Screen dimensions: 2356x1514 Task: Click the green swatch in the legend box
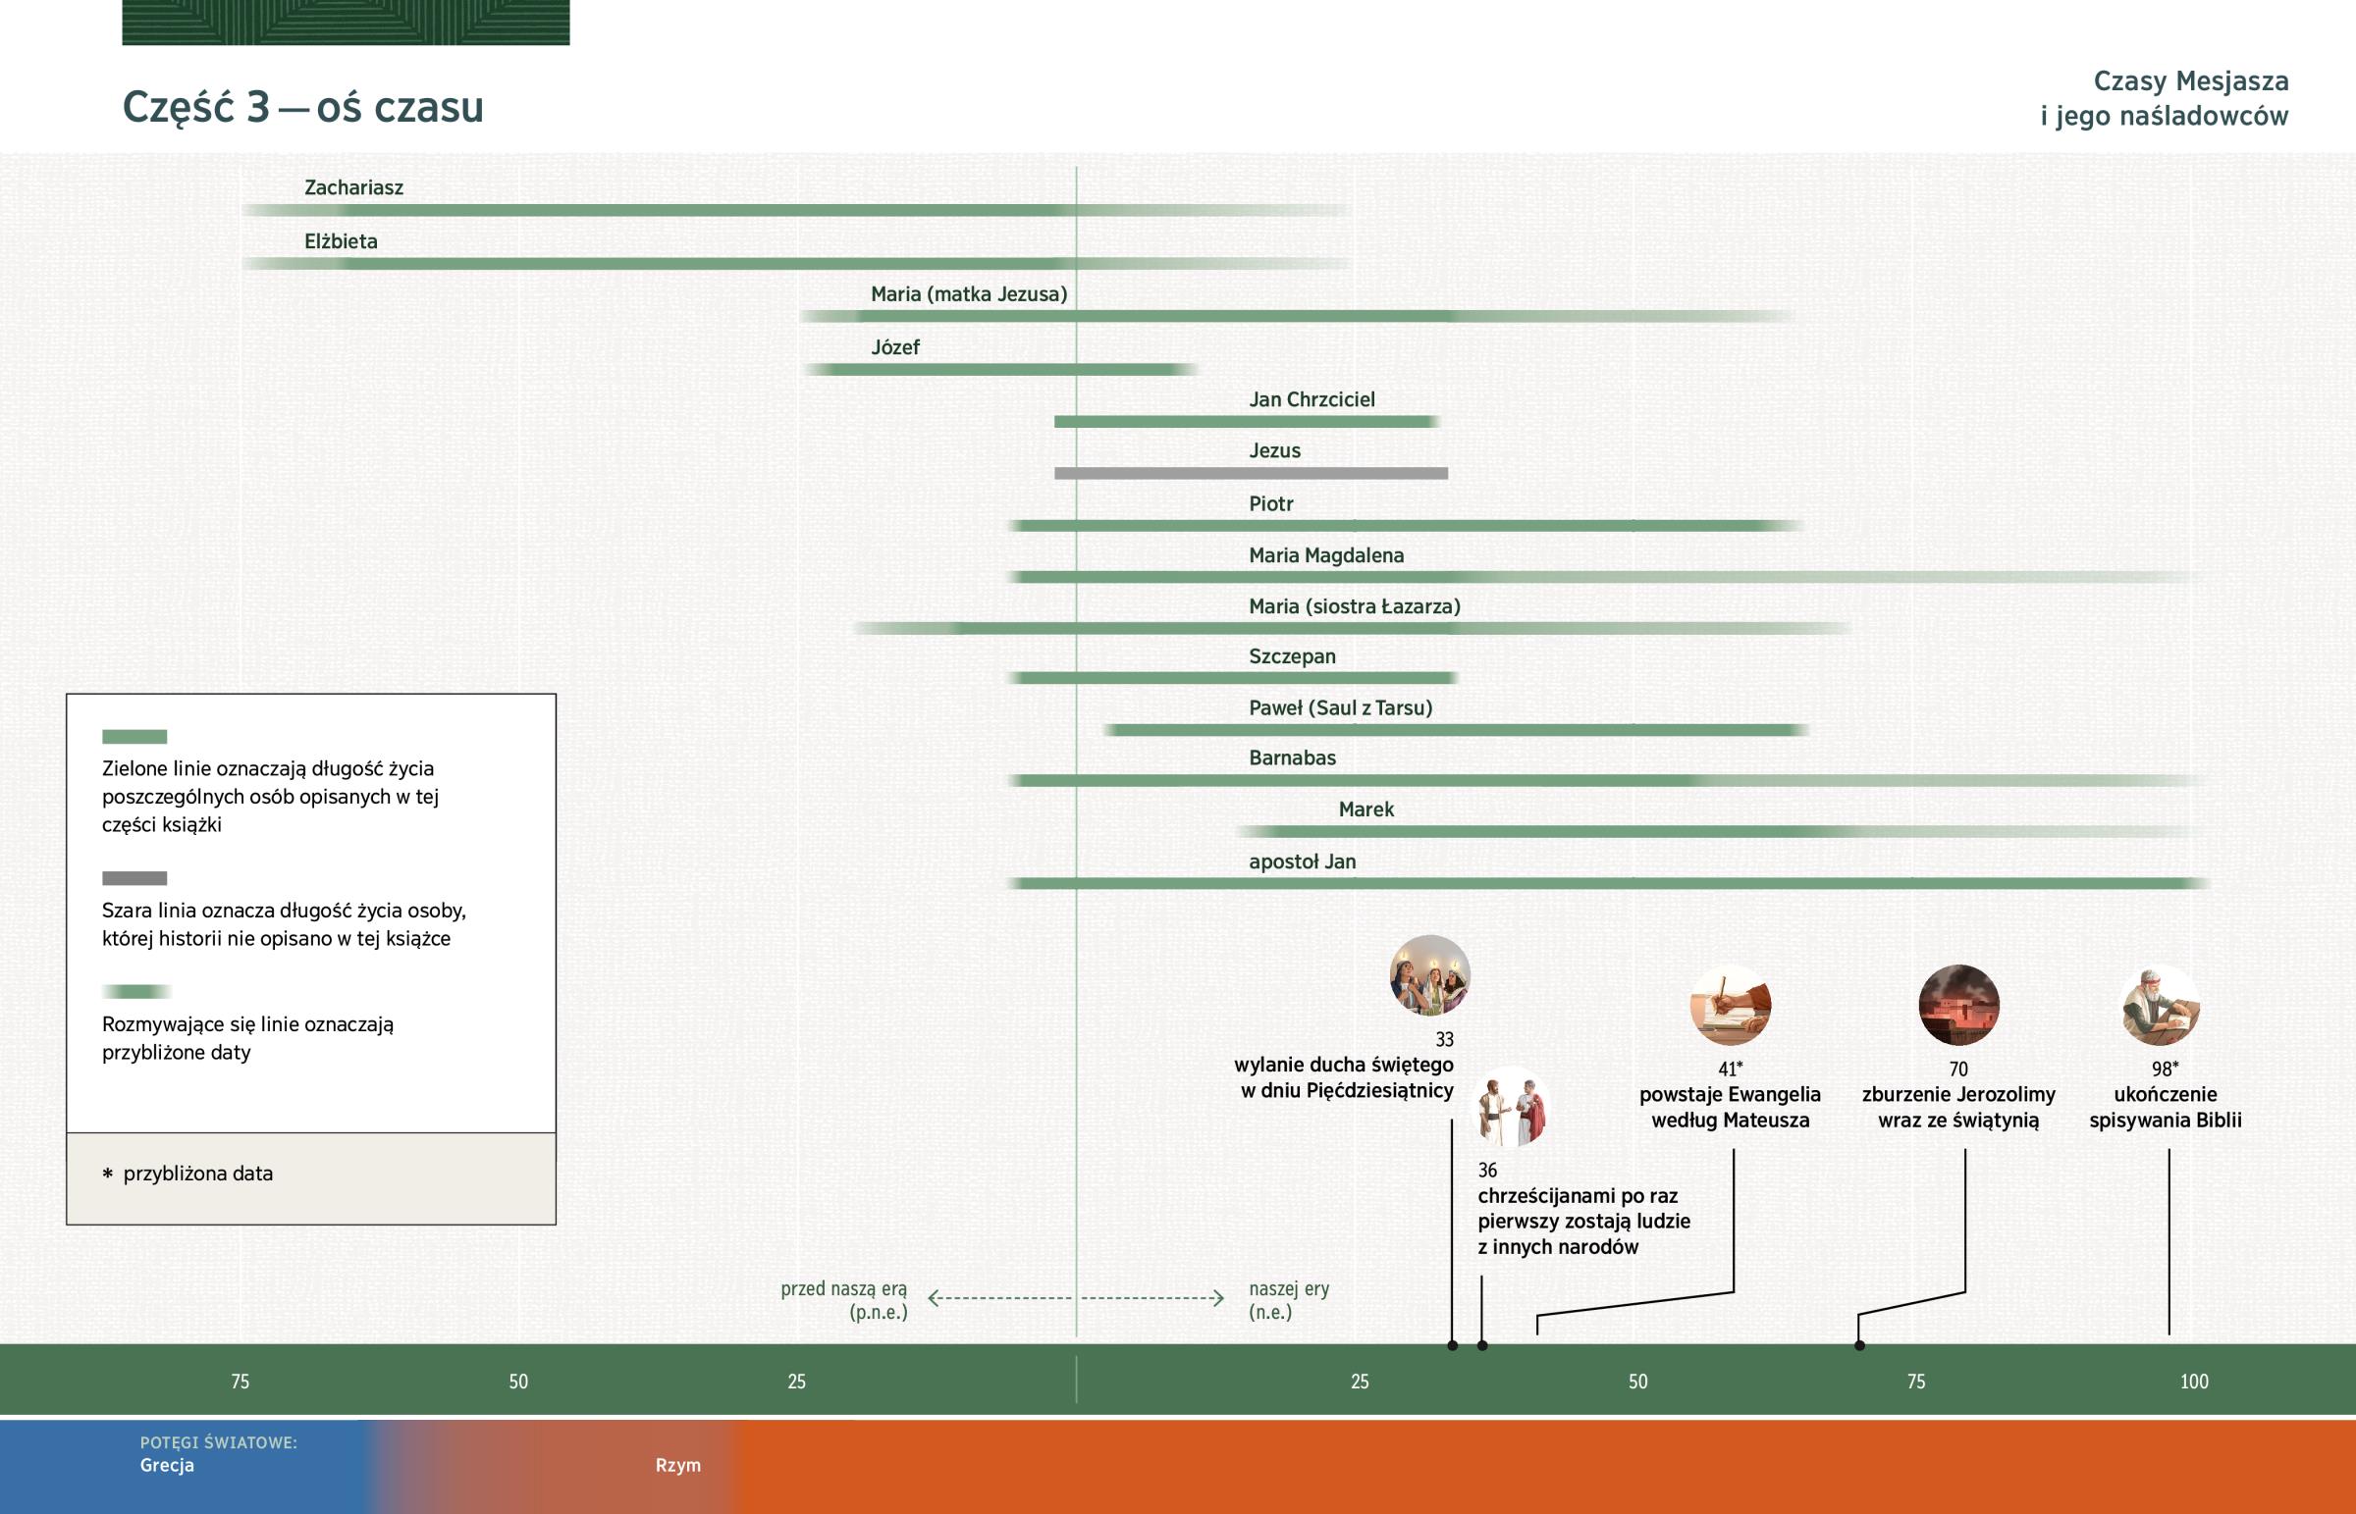[x=134, y=736]
